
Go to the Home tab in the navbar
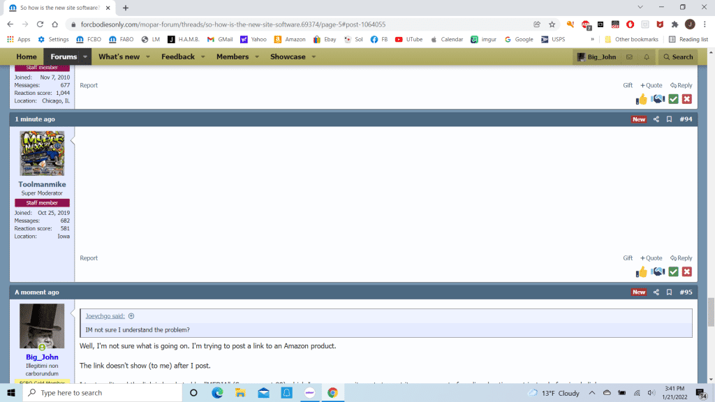click(x=27, y=57)
